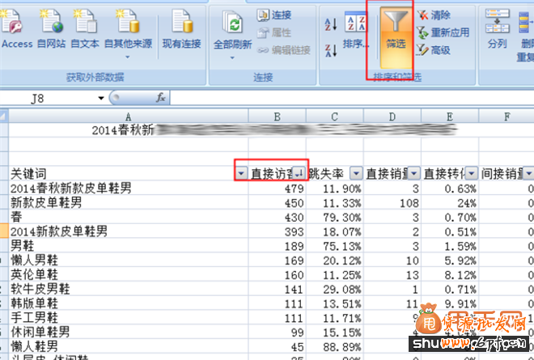Image resolution: width=534 pixels, height=360 pixels.
Task: Toggle the 筛选 (Filter) funnel button
Action: pyautogui.click(x=395, y=32)
